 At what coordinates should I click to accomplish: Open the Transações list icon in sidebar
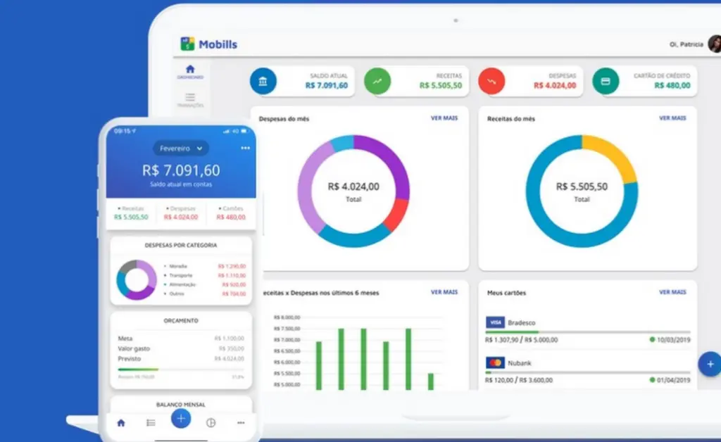coord(190,99)
